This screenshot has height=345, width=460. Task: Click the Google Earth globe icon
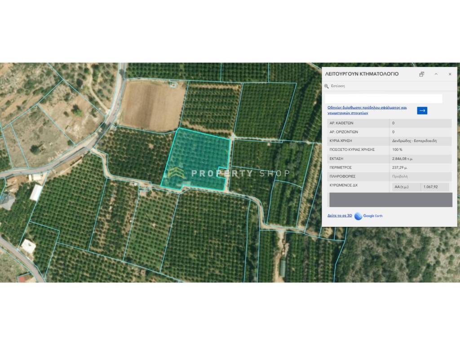pos(358,216)
